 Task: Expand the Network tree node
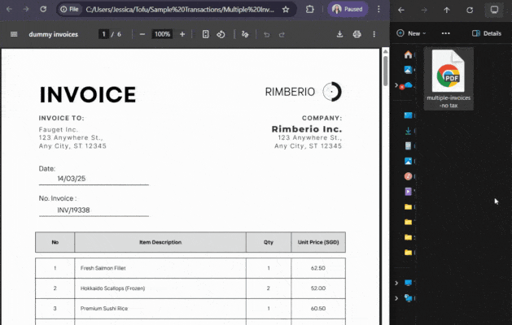click(396, 298)
